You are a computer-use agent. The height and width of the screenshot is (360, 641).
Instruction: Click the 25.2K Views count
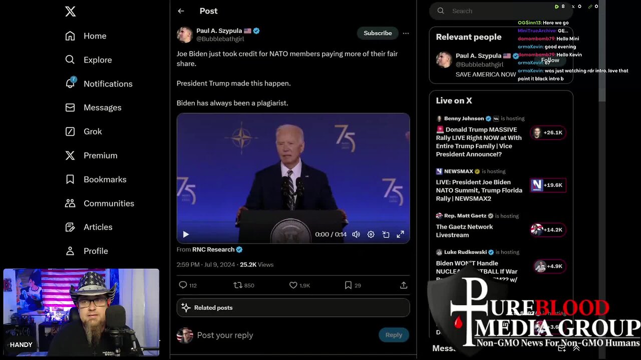(256, 264)
